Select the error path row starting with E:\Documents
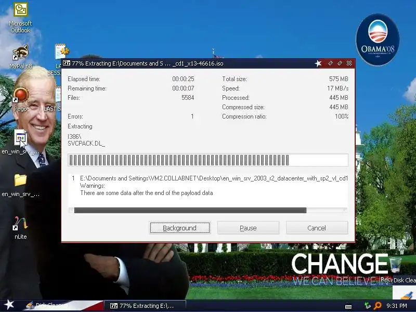 [210, 178]
